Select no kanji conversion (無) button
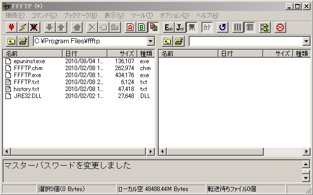This screenshot has width=313, height=195. click(x=192, y=27)
